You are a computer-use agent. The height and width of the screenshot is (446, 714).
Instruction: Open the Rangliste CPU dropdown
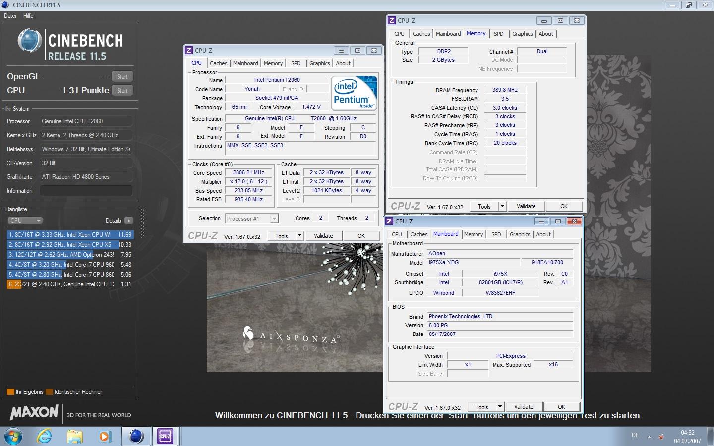25,221
